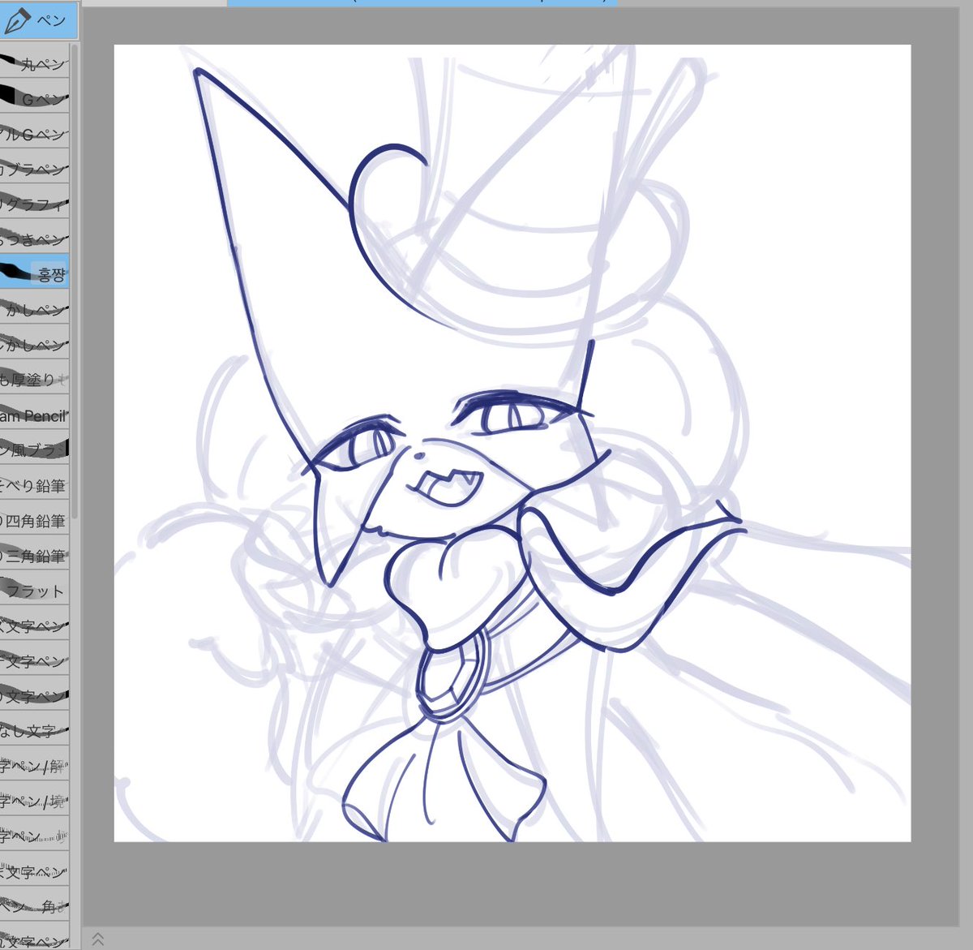Select the ペン tool group tab
The width and height of the screenshot is (973, 950).
(38, 20)
